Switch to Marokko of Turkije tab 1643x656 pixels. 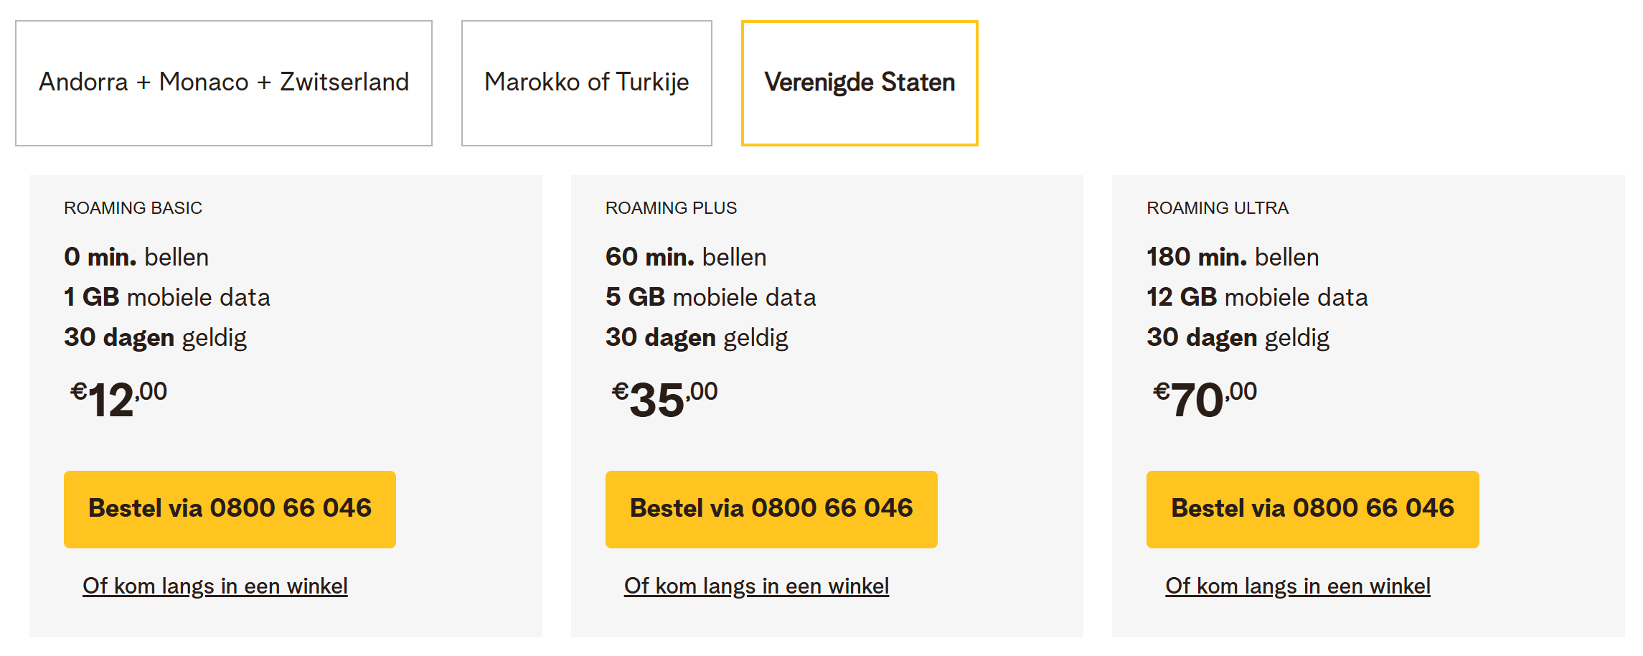tap(586, 83)
